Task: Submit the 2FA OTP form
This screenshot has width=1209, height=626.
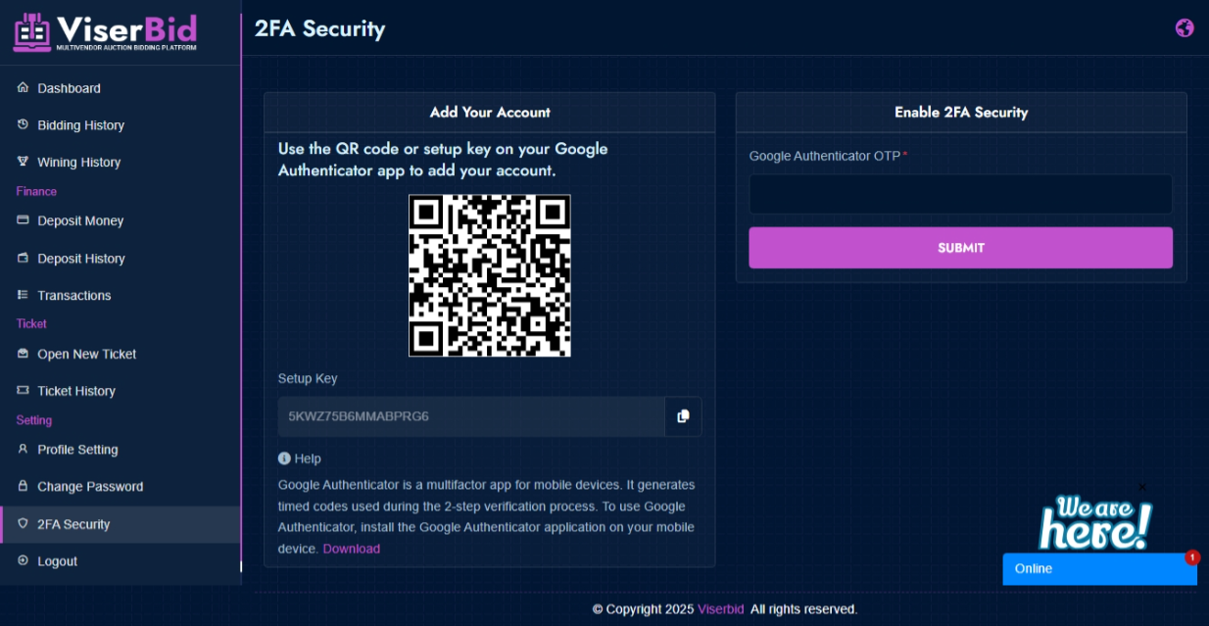Action: point(960,248)
